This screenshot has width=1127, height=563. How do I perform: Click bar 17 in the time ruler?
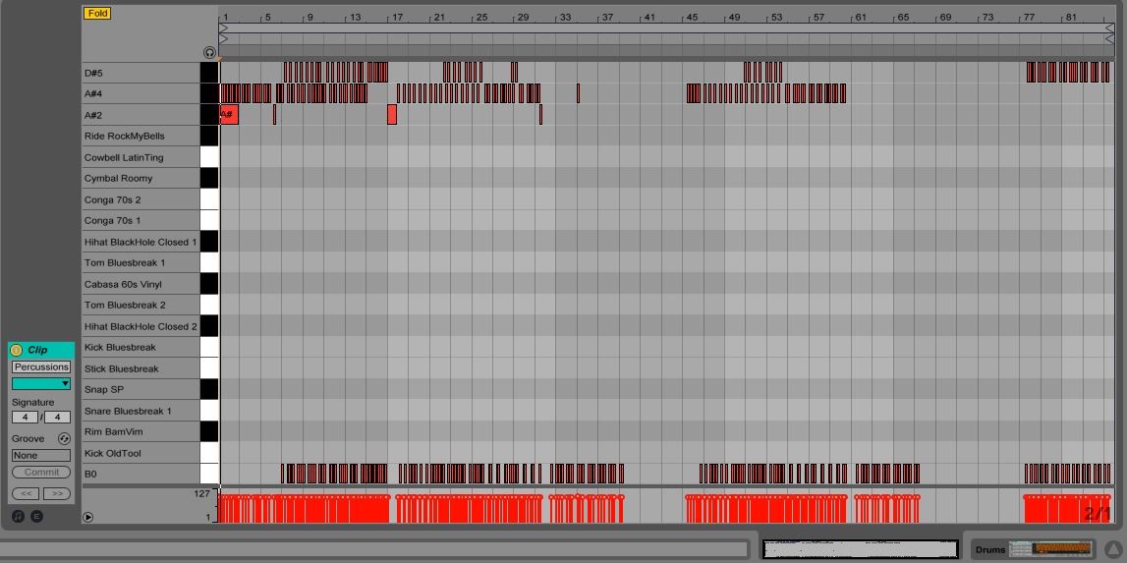(x=397, y=18)
